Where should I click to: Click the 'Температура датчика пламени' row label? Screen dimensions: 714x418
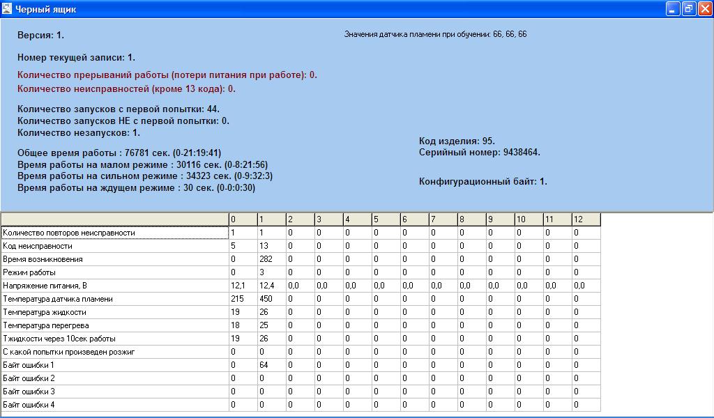[x=115, y=299]
